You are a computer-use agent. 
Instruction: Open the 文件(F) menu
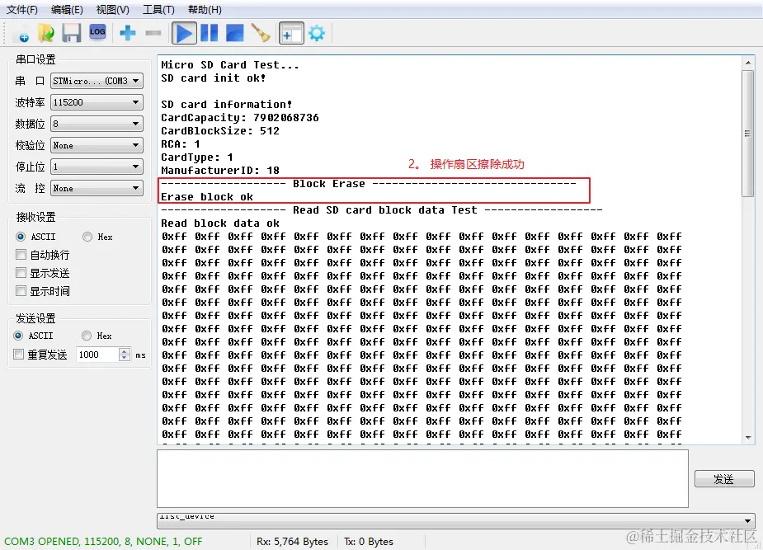pyautogui.click(x=22, y=10)
